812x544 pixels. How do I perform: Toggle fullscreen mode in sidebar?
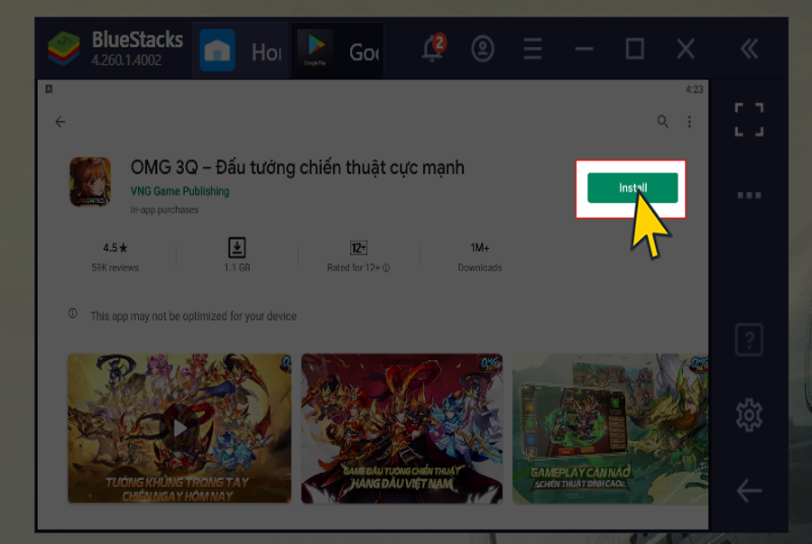pyautogui.click(x=749, y=120)
